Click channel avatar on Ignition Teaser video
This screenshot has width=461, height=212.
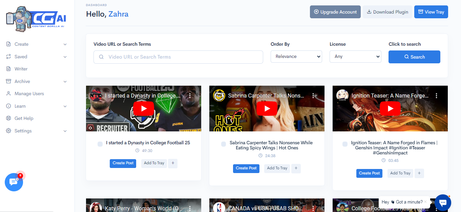342,96
